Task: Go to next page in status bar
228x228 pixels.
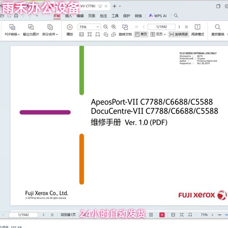Action: click(x=43, y=215)
